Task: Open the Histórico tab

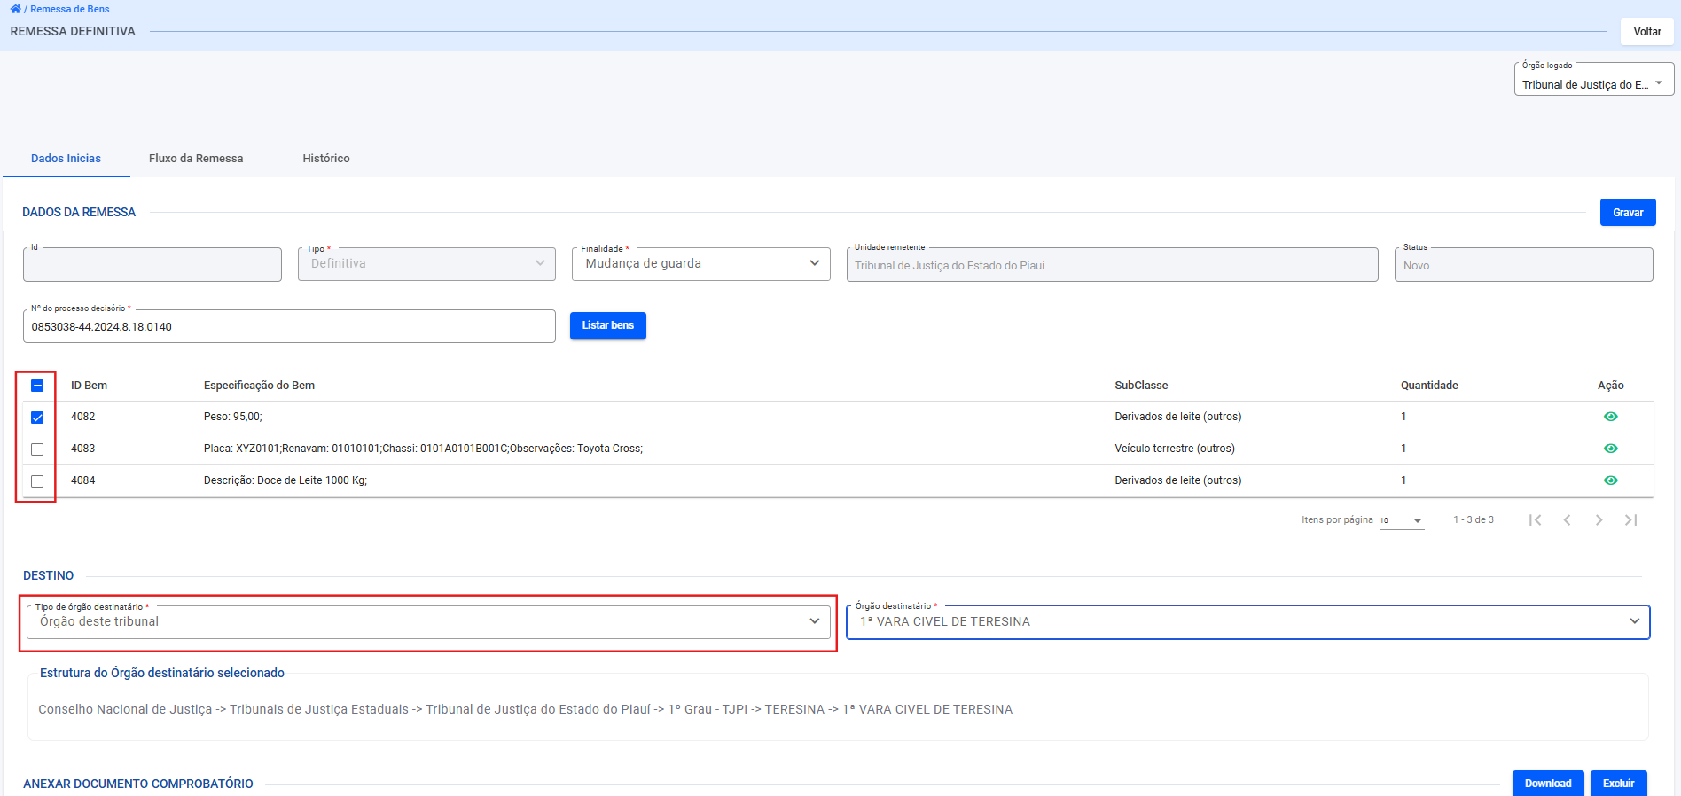Action: pos(325,159)
